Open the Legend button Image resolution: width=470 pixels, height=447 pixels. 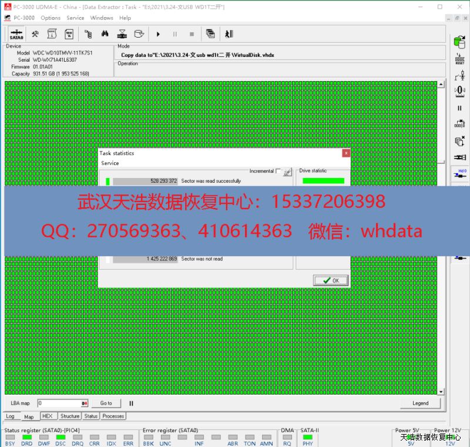(420, 404)
